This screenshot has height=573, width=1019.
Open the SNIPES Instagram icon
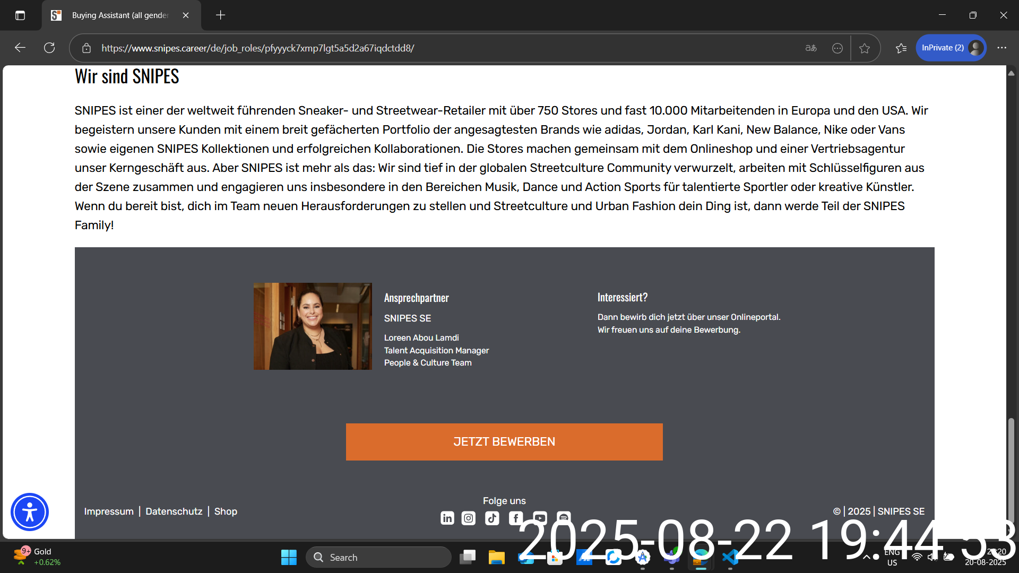point(469,518)
